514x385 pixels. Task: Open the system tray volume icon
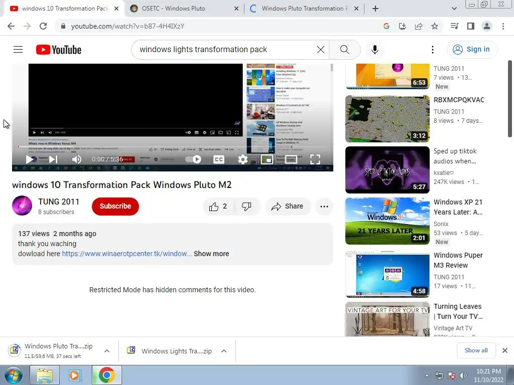(x=463, y=375)
